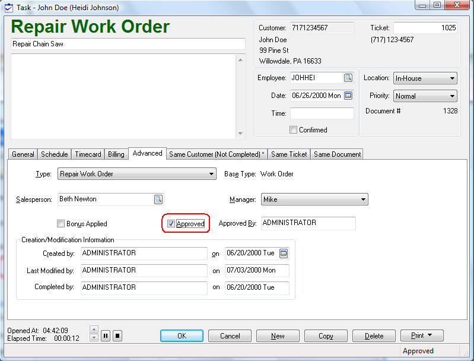Open the Date calendar picker icon
This screenshot has height=361, width=474.
(x=348, y=96)
